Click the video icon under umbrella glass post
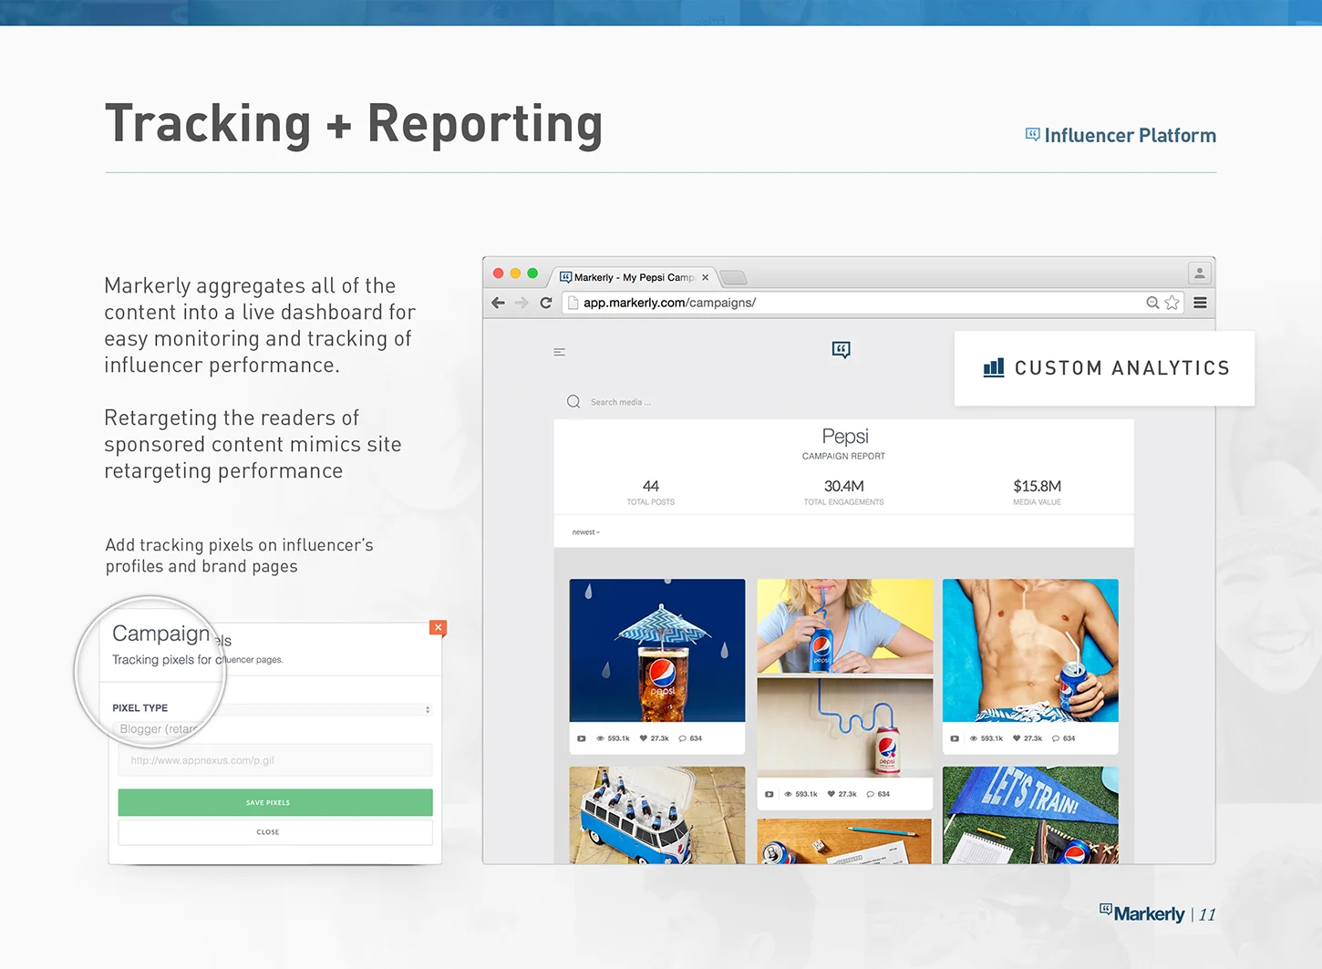The height and width of the screenshot is (969, 1322). coord(582,738)
